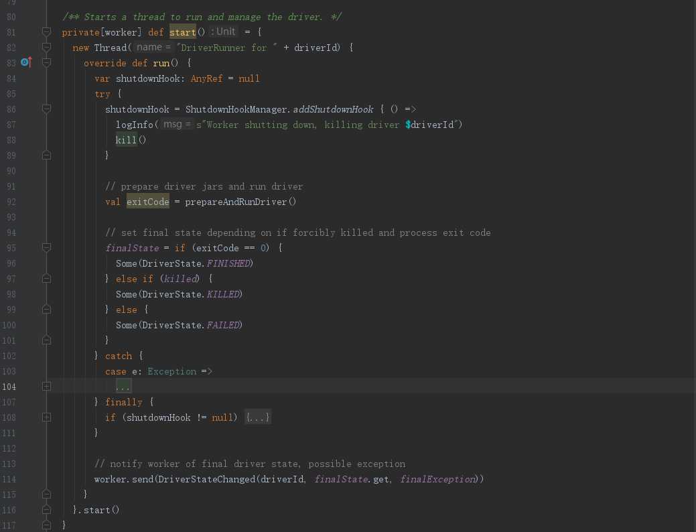Click 'ShutdownHookManager' identifier
This screenshot has height=532, width=696.
(x=236, y=109)
